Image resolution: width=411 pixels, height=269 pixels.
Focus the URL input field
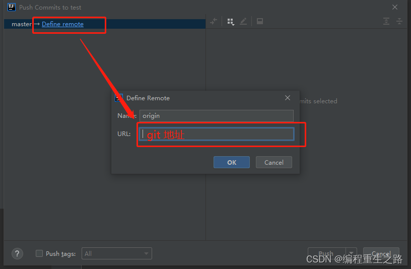[x=216, y=134]
